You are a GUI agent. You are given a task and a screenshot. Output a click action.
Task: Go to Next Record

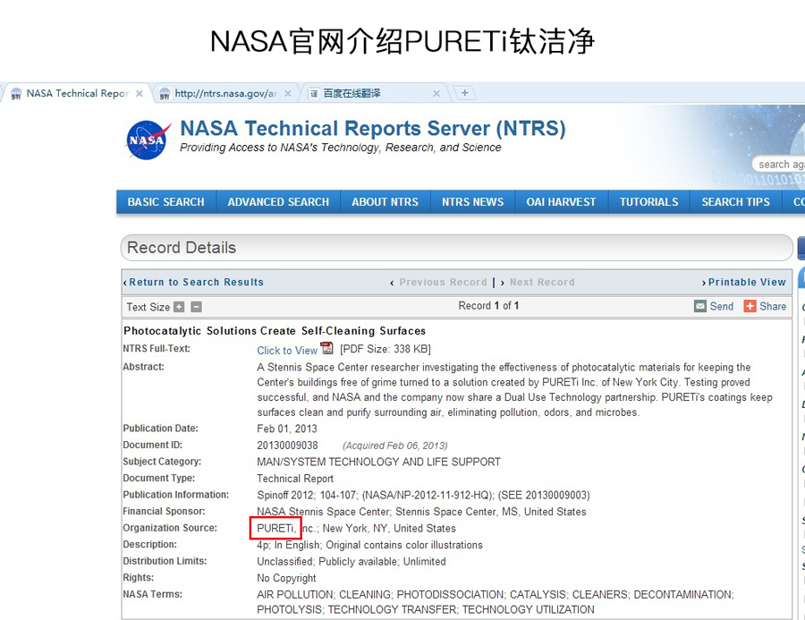(x=542, y=282)
